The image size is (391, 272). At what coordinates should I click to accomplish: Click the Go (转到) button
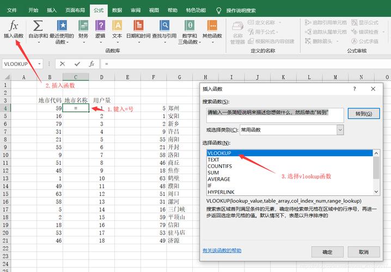[x=364, y=114]
